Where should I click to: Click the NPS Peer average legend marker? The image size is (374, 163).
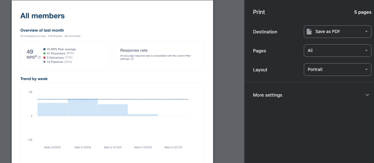pyautogui.click(x=44, y=49)
